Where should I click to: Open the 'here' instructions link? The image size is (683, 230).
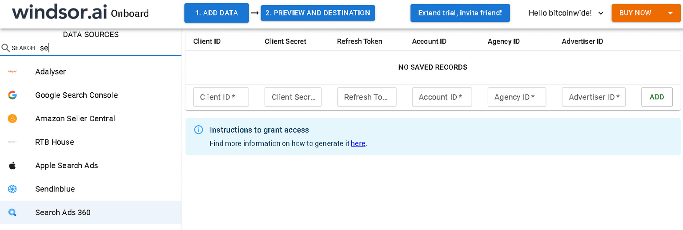pyautogui.click(x=358, y=143)
